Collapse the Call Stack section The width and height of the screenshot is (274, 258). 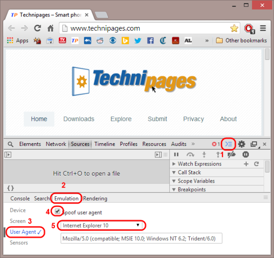pyautogui.click(x=174, y=172)
